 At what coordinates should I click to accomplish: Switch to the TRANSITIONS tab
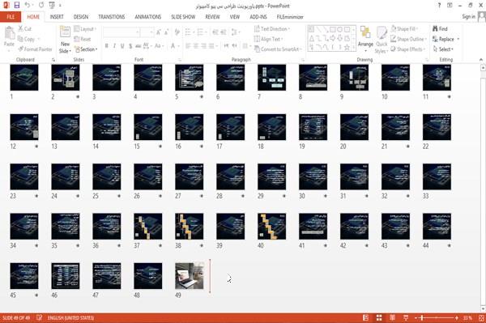pyautogui.click(x=112, y=17)
